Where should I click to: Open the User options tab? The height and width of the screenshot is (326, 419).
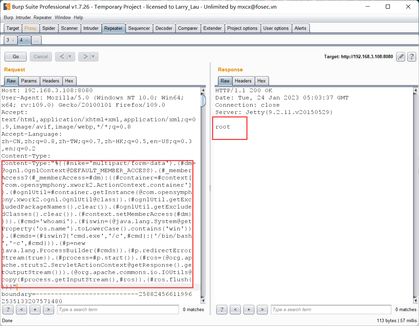[x=276, y=28]
